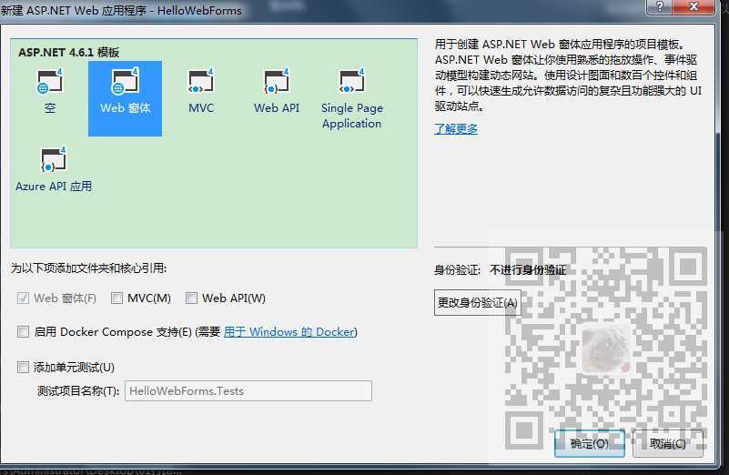Pick the Azure API 应用 template icon
This screenshot has width=729, height=475.
click(x=54, y=160)
